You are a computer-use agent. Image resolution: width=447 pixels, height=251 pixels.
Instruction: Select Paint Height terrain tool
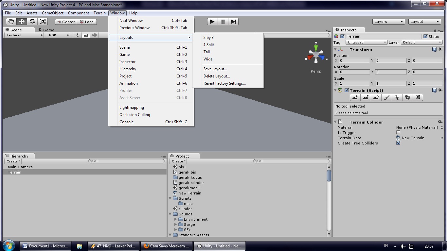[x=366, y=97]
